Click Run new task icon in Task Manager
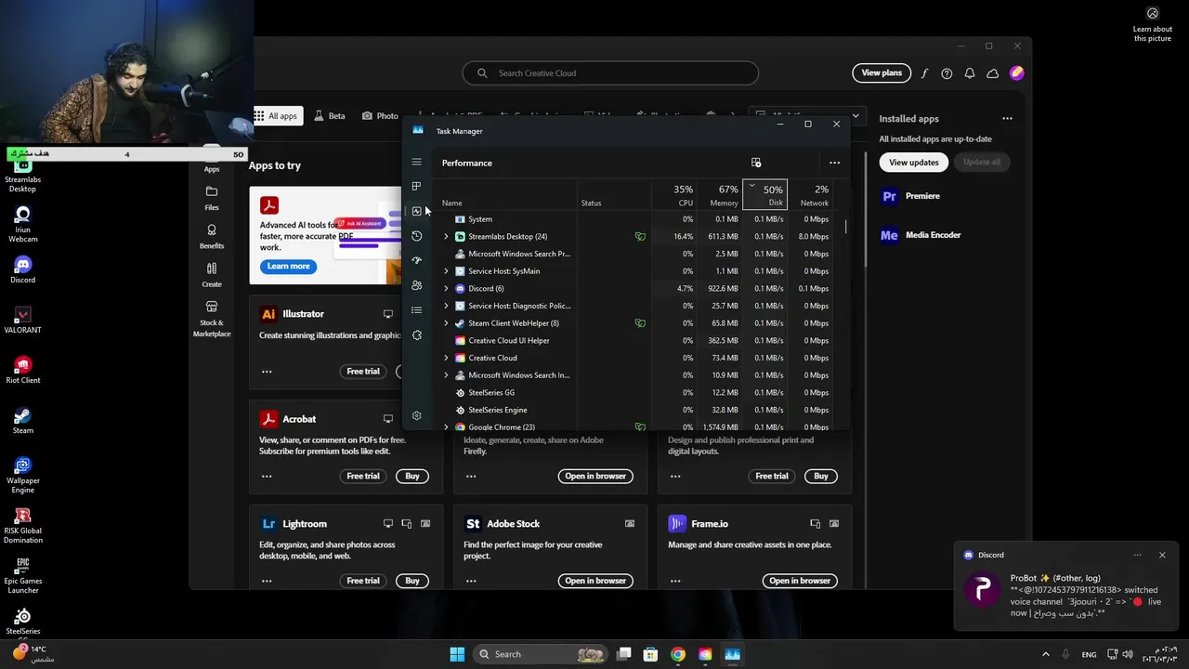 (756, 163)
